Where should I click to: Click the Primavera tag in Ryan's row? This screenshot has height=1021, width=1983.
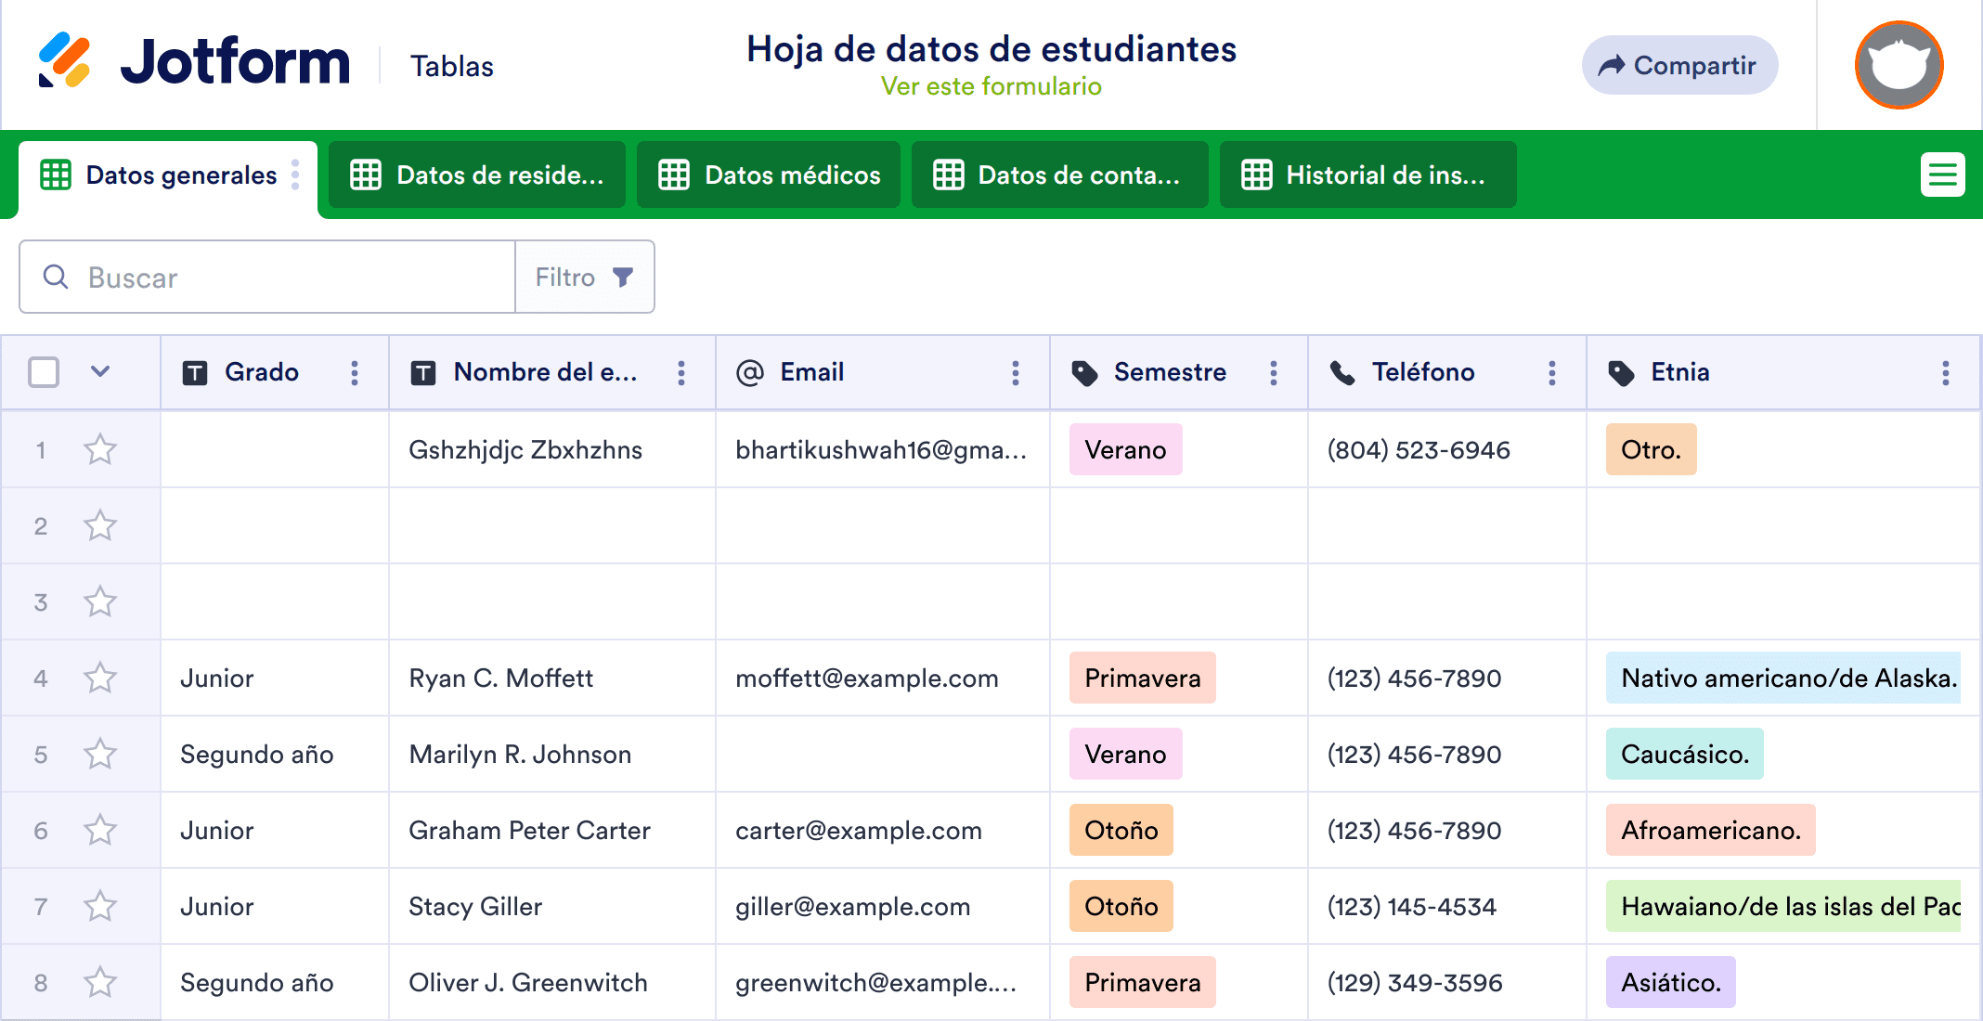pyautogui.click(x=1143, y=678)
